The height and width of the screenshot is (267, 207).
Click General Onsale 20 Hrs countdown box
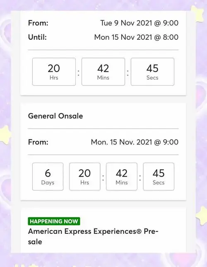click(85, 177)
